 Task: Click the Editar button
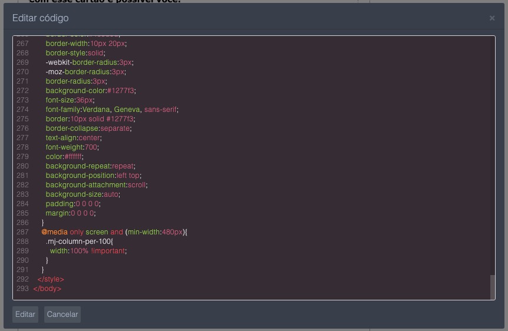coord(25,314)
